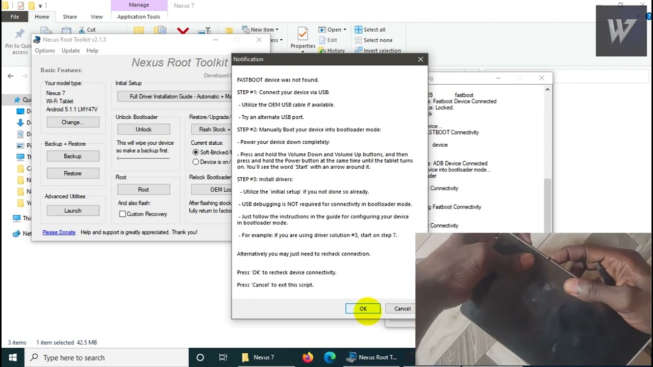Click the Restore button
The height and width of the screenshot is (367, 653).
pyautogui.click(x=72, y=173)
